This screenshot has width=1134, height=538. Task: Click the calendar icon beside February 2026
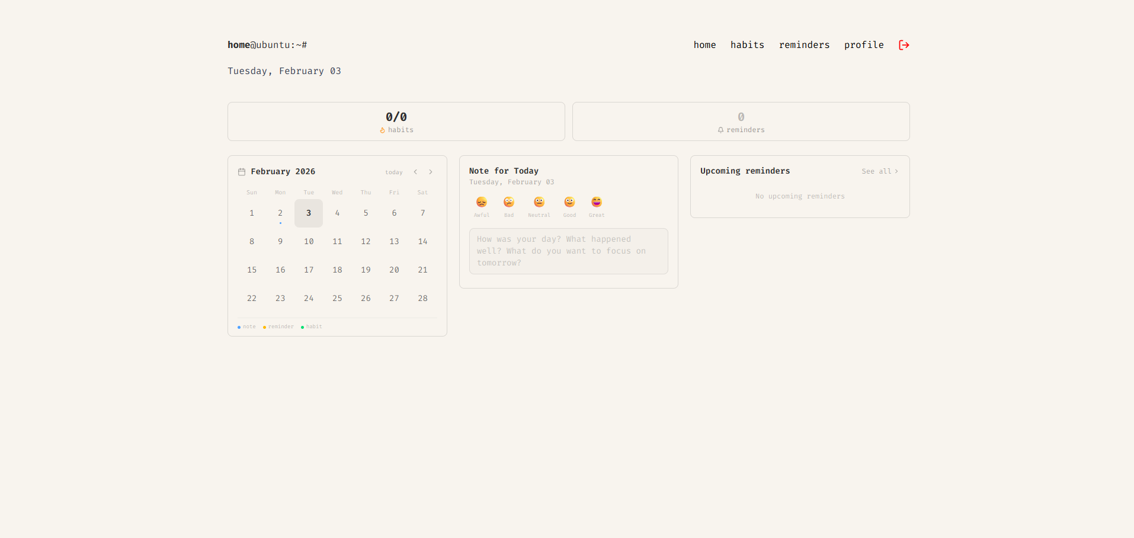242,172
